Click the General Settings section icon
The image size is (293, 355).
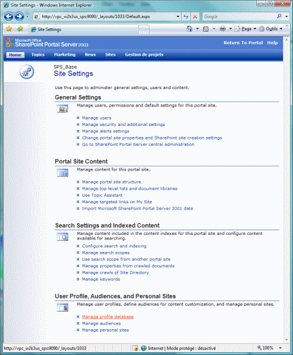(63, 109)
